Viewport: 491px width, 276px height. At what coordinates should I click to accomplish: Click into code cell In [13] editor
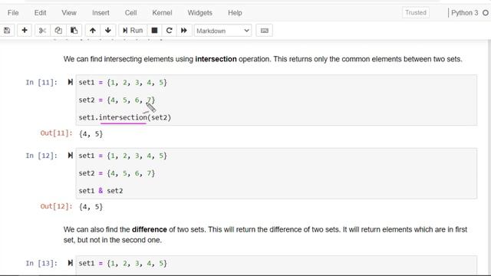pos(276,265)
